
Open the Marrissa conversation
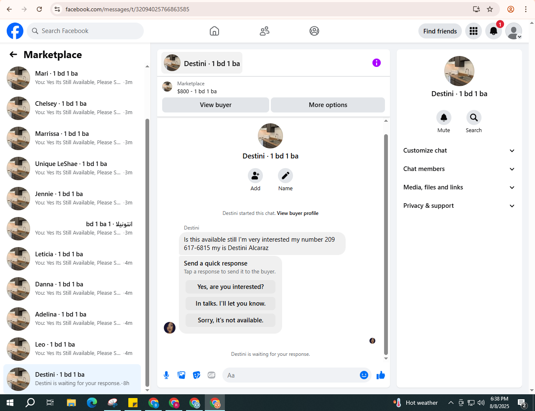72,138
